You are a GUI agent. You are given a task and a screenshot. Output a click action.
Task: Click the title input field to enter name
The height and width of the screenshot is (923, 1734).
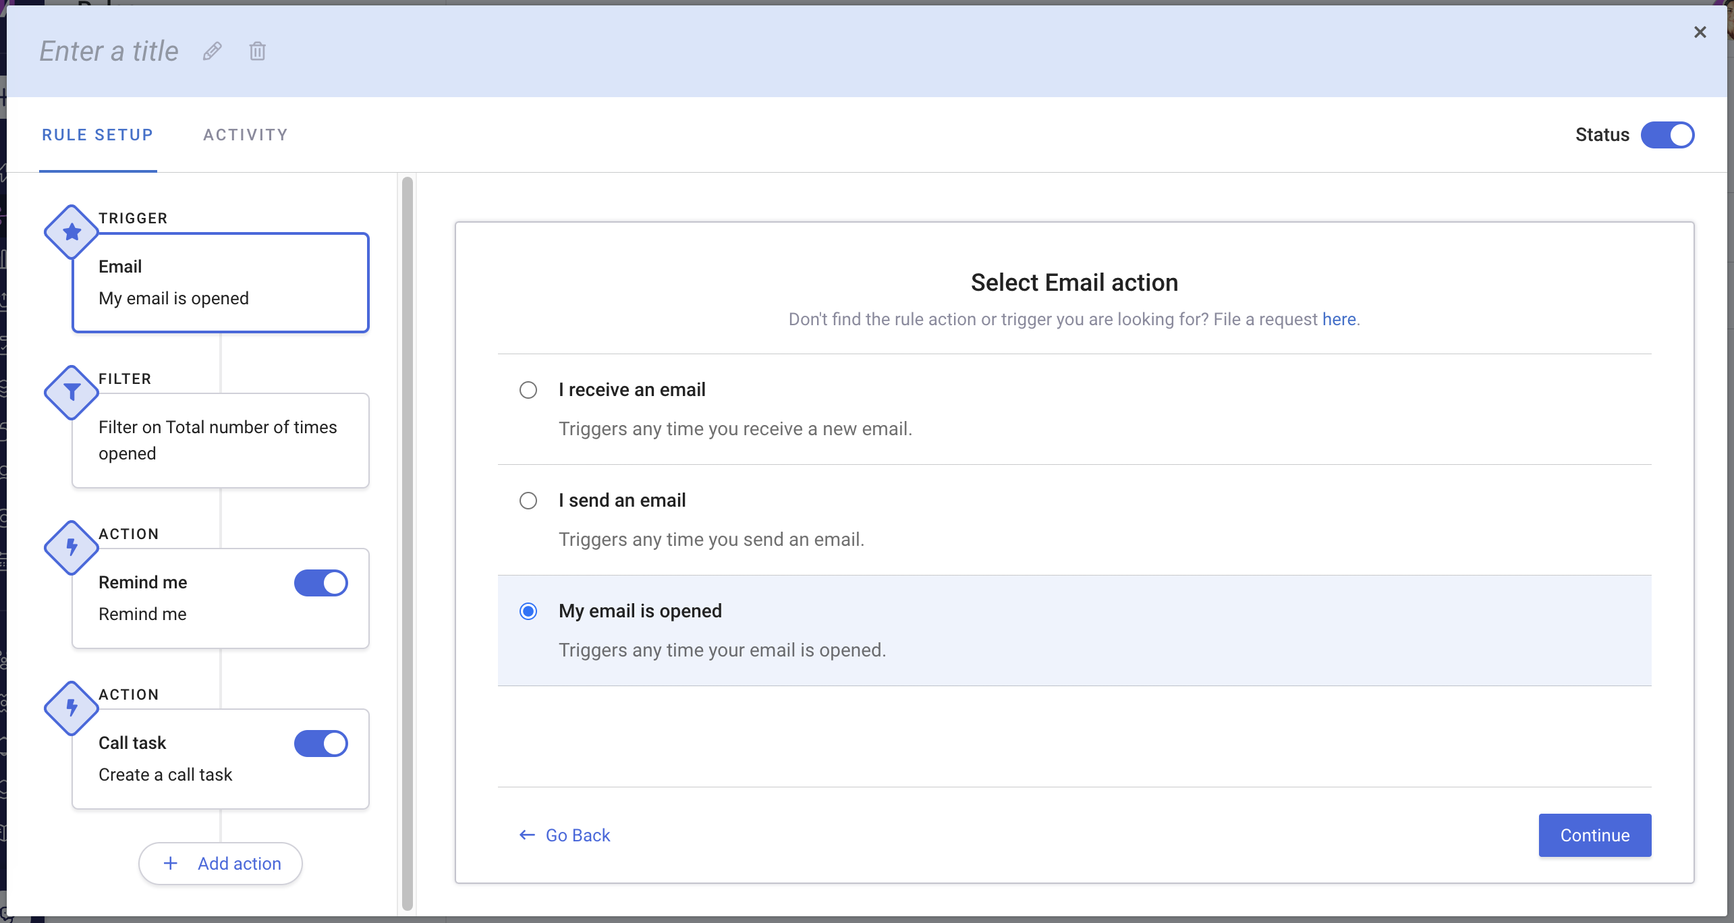[x=109, y=49]
